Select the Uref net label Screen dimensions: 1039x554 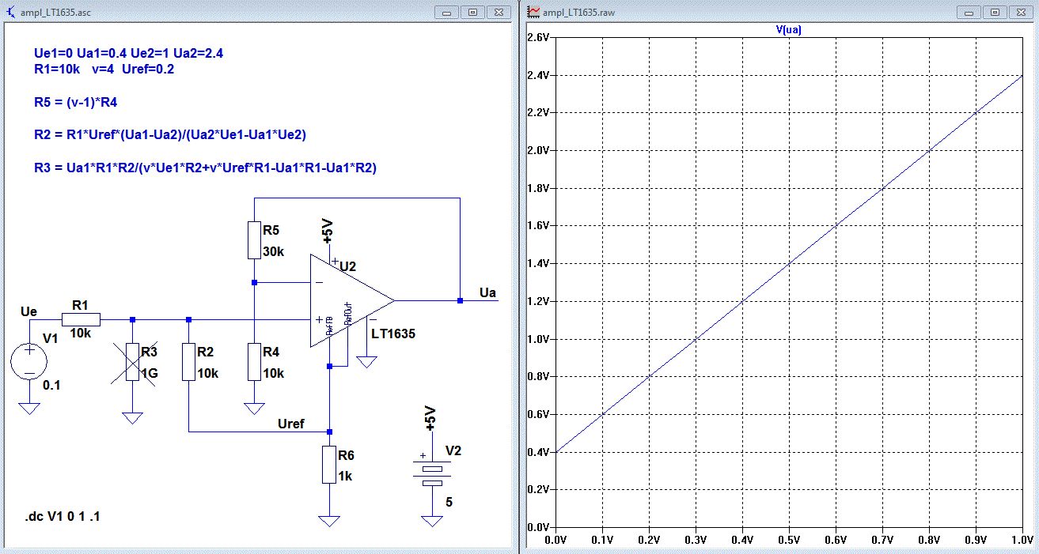tap(290, 424)
